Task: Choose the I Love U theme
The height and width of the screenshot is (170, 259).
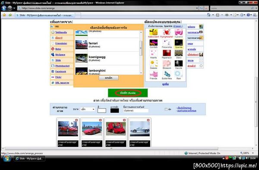Action: click(179, 32)
